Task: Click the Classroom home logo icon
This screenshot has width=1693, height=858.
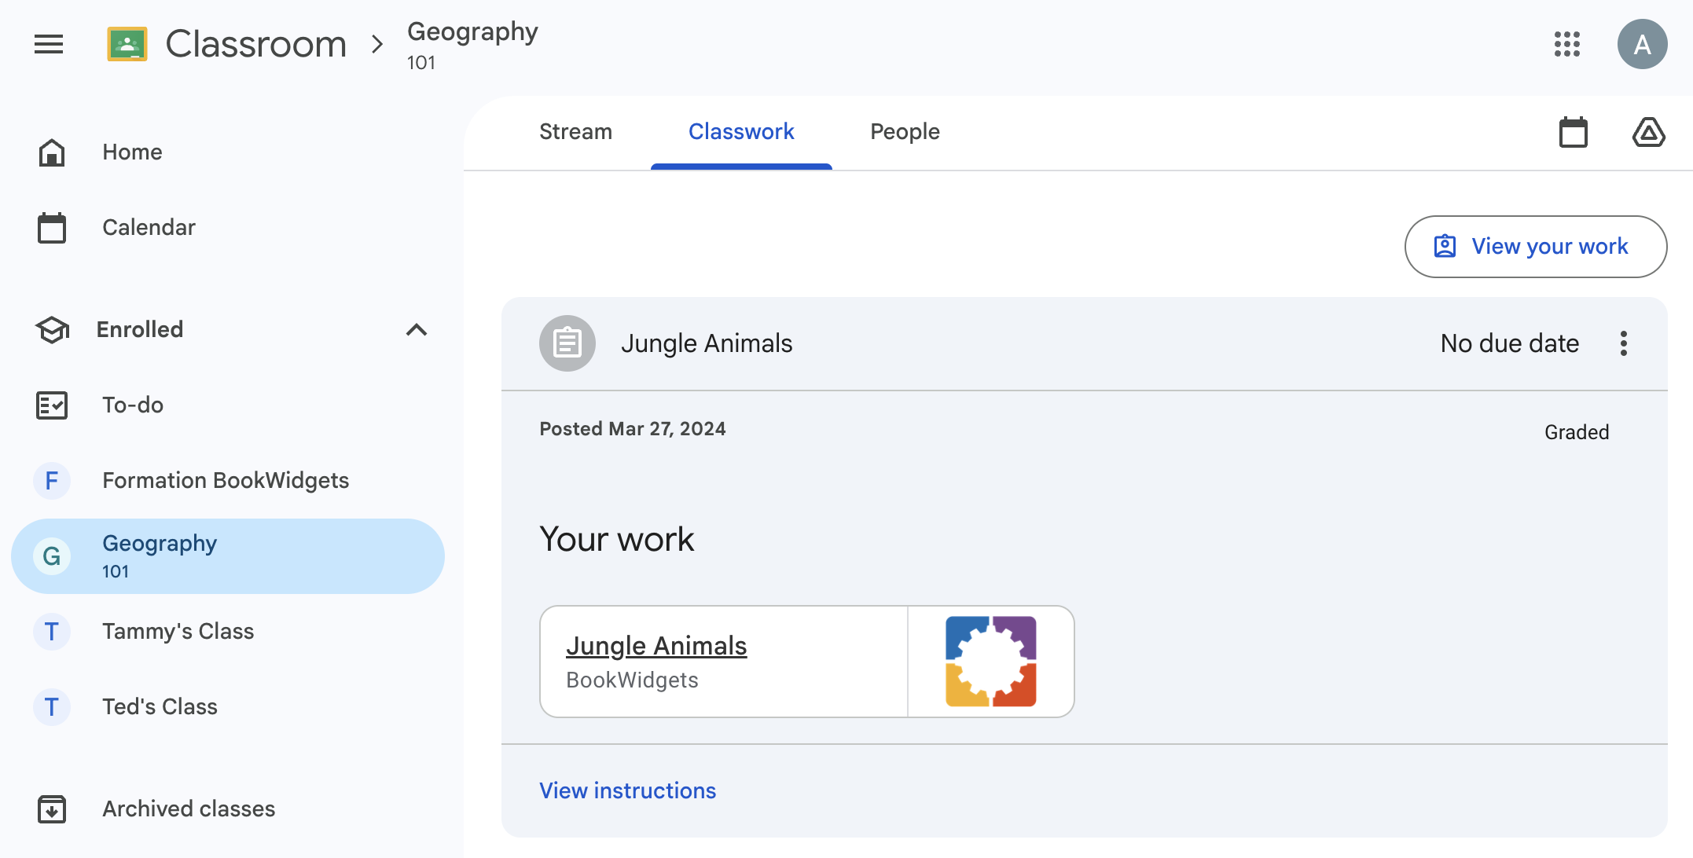Action: point(127,44)
